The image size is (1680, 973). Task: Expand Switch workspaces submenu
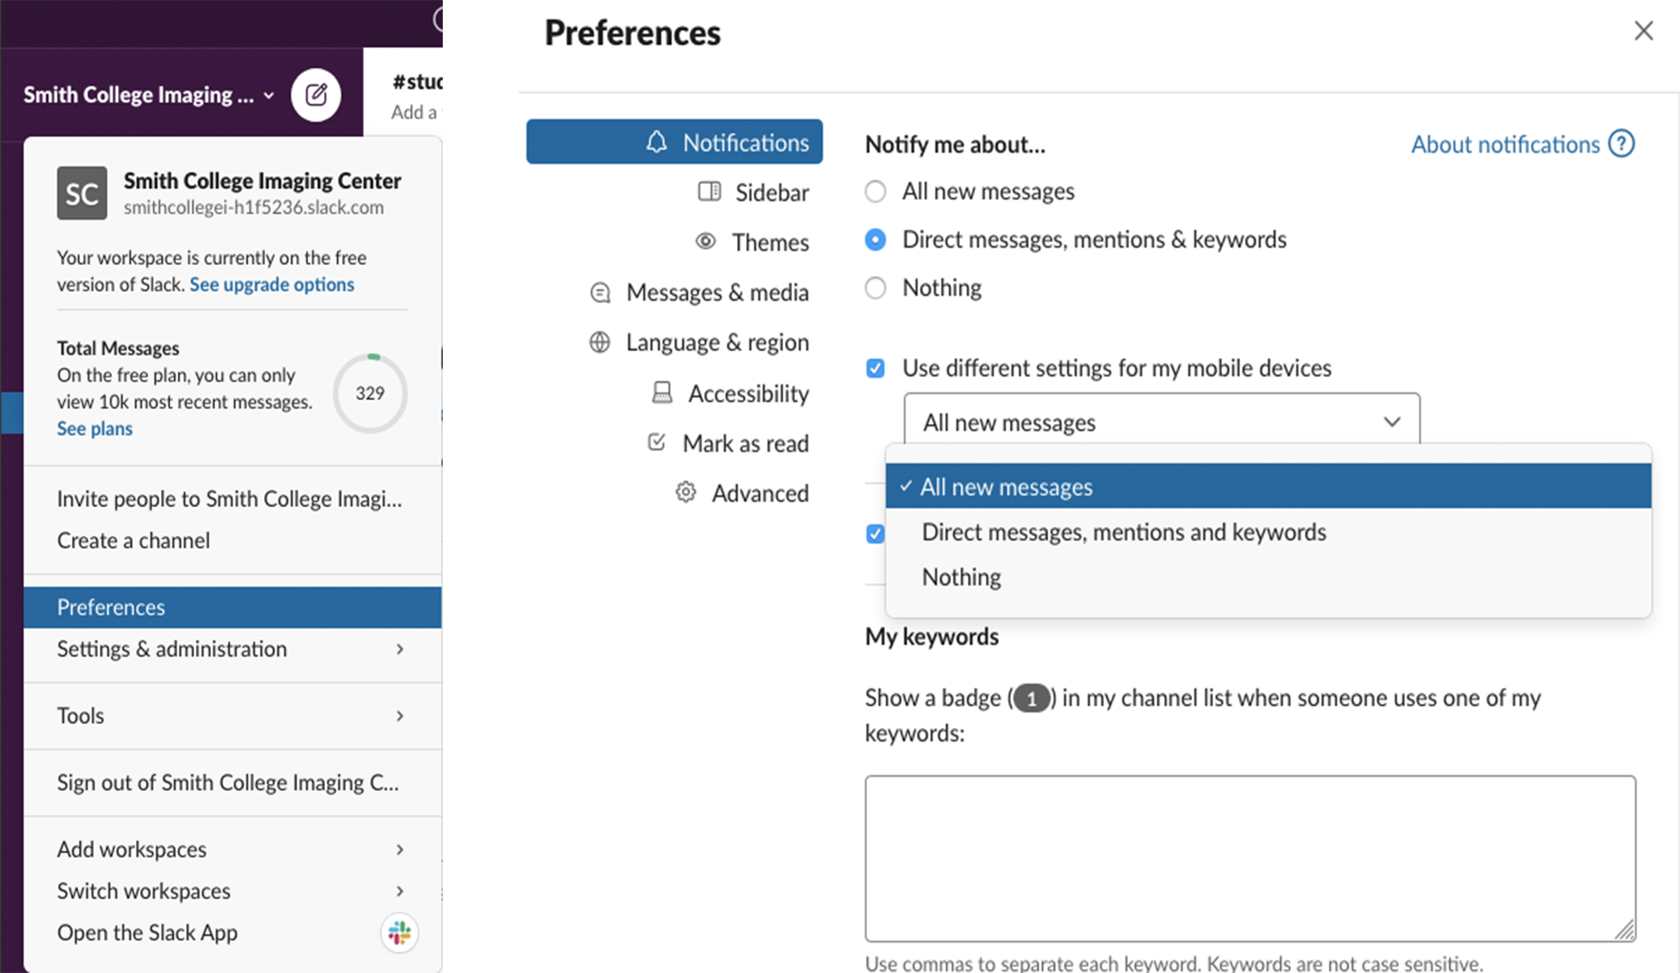232,891
